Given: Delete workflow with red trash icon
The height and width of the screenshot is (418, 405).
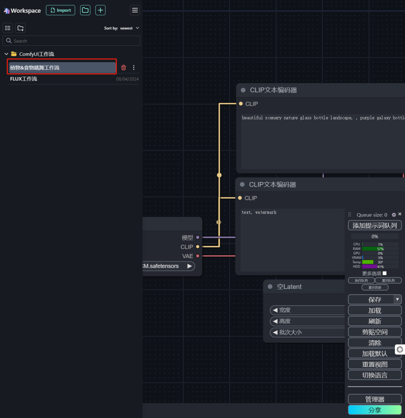Looking at the screenshot, I should click(124, 68).
